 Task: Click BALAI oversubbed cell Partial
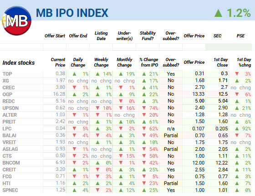point(171,135)
